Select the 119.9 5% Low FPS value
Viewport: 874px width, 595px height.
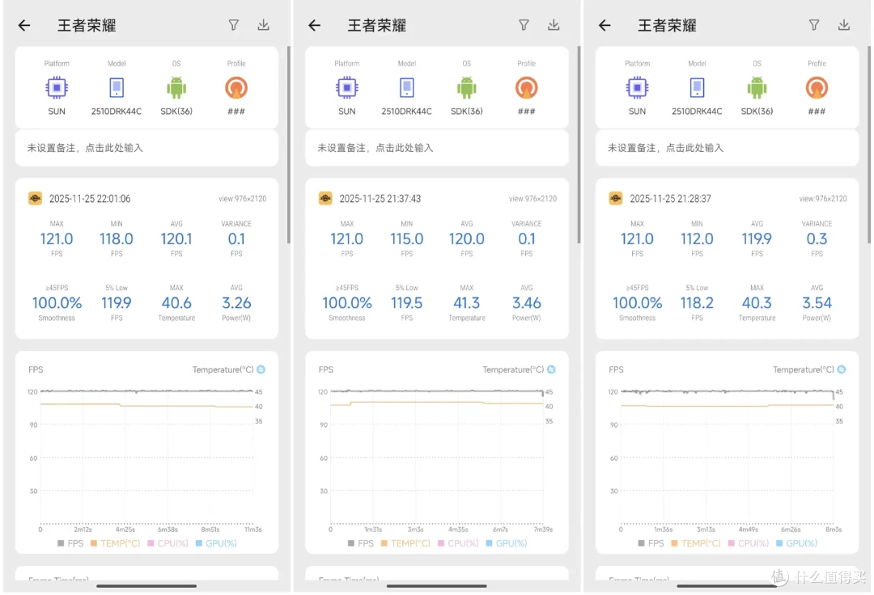coord(117,303)
